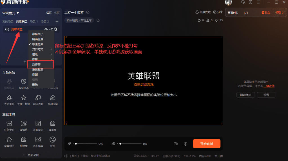Image resolution: width=288 pixels, height=161 pixels.
Task: Open the 读弹幕 tool
Action: [x=24, y=126]
